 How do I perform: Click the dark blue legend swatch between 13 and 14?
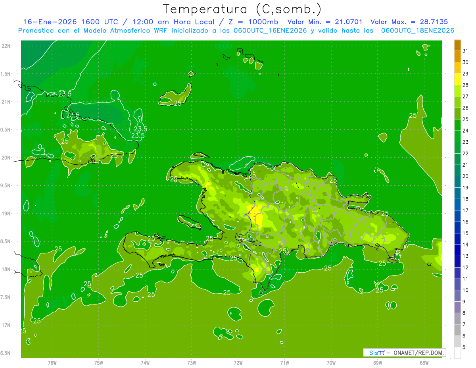(457, 250)
